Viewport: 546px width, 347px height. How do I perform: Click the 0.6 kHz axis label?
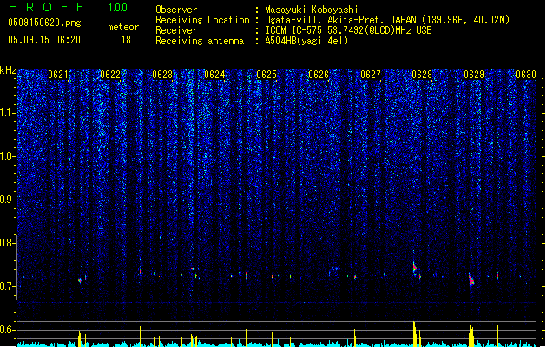click(x=8, y=330)
